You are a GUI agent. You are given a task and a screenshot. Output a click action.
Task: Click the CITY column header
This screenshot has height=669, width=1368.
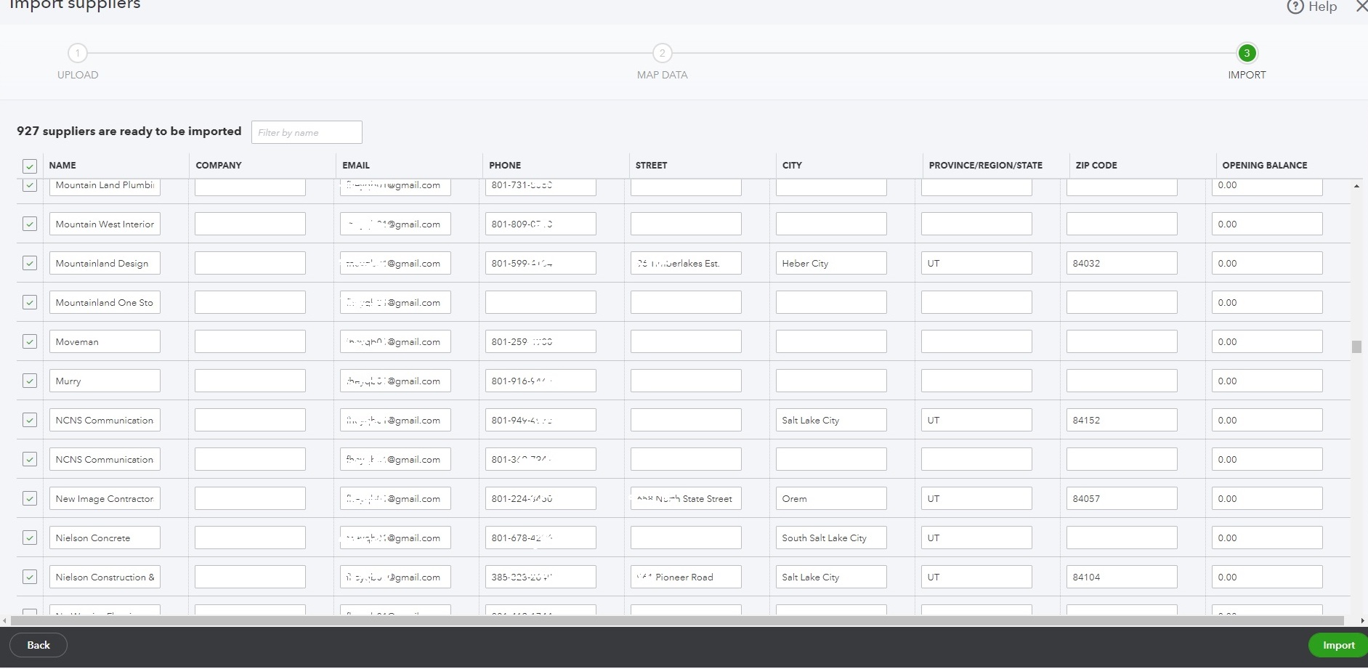[x=792, y=166]
